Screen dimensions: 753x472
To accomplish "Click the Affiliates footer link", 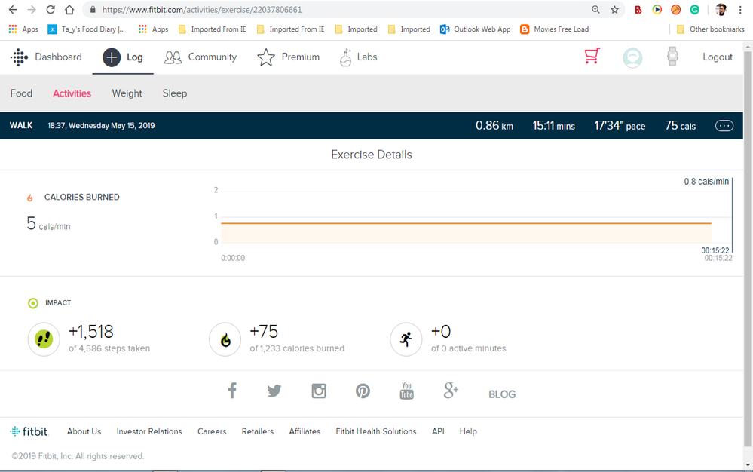I will coord(305,431).
